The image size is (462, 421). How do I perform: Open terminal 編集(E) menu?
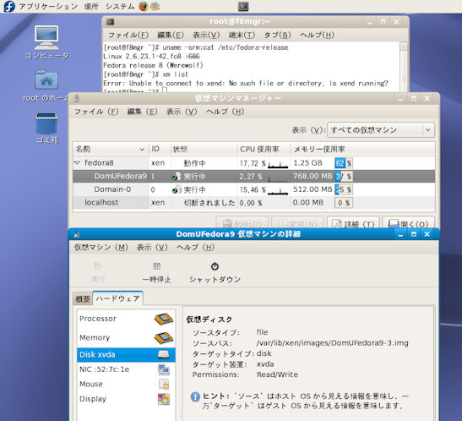tap(171, 36)
